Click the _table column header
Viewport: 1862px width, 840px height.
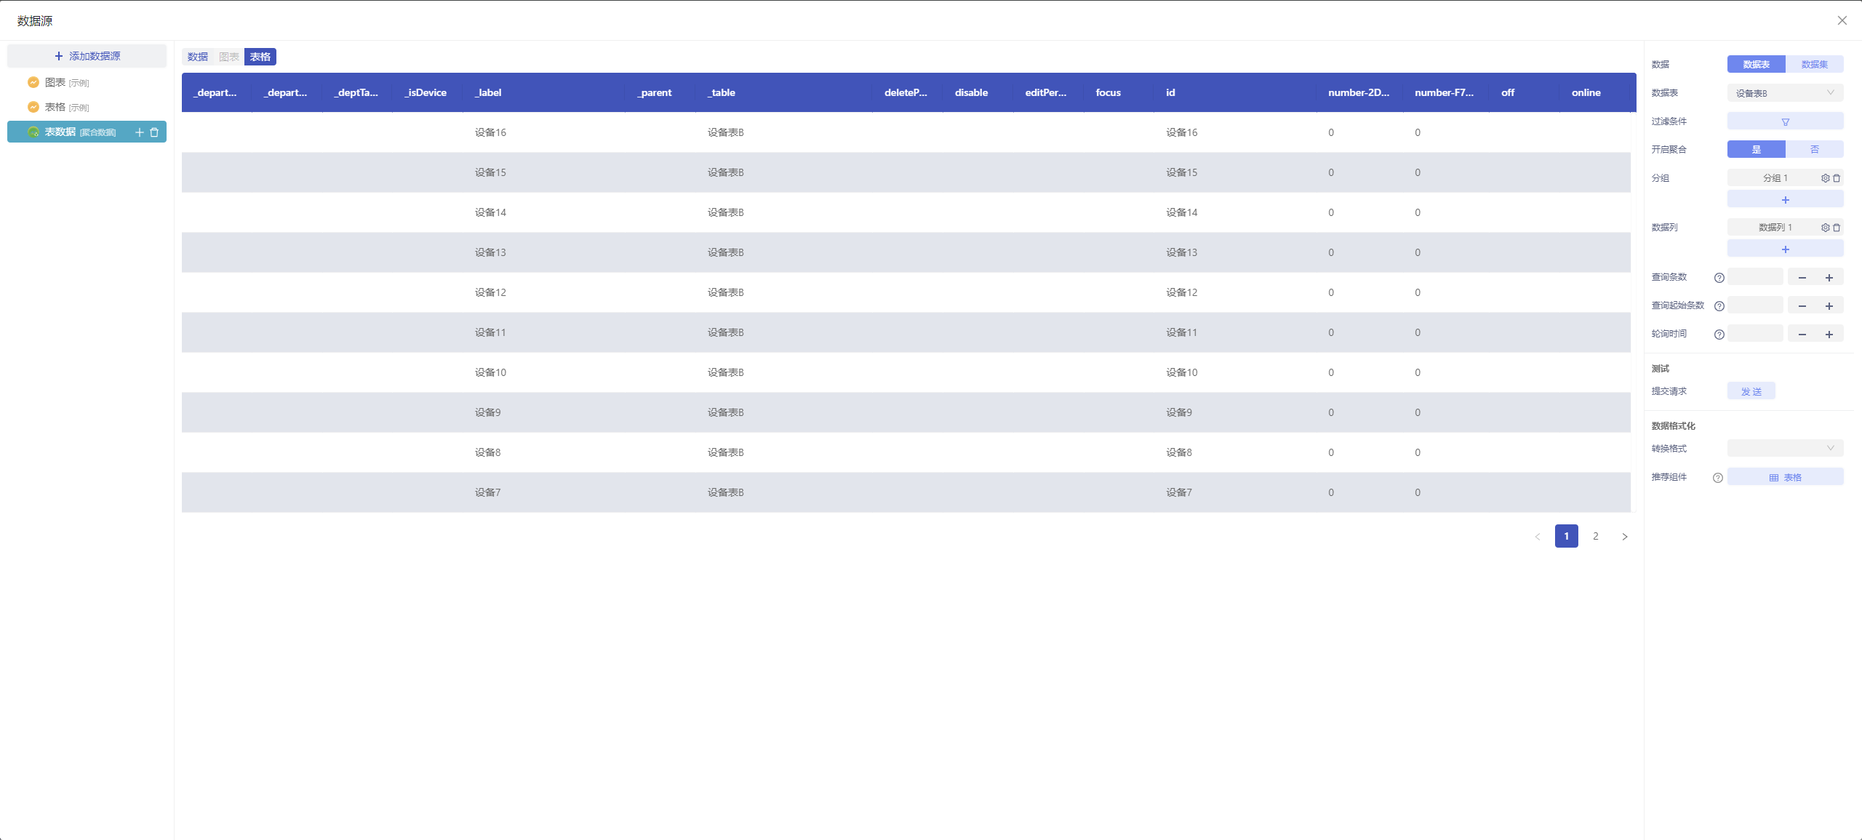pyautogui.click(x=784, y=92)
